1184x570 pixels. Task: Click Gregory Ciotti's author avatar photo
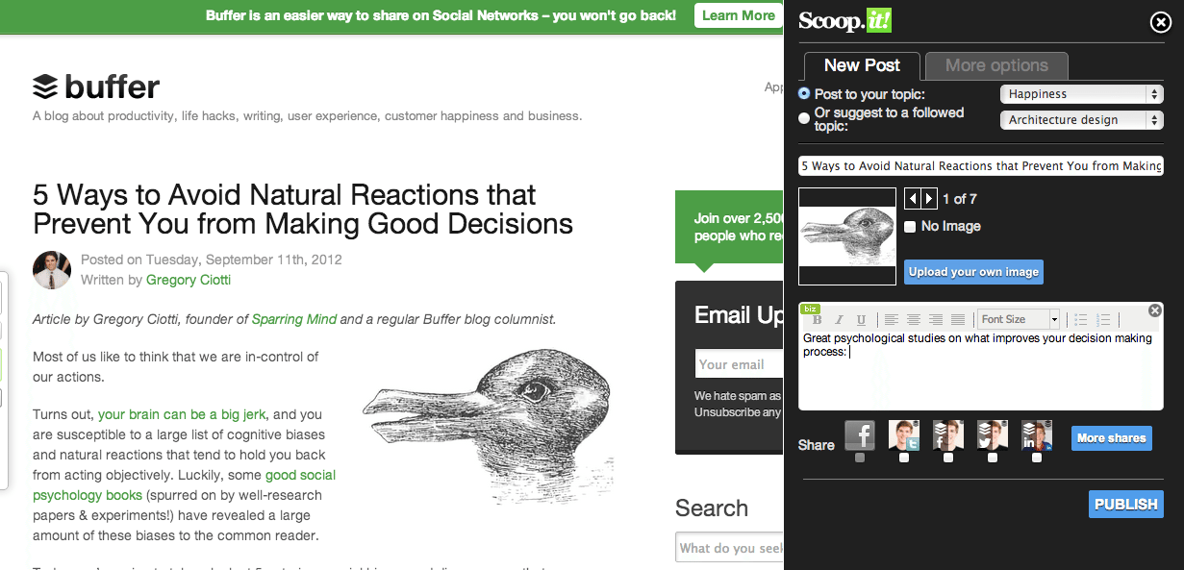pos(52,270)
